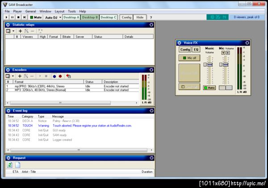Open Statistic relays display options dropdown arrow

click(13, 31)
